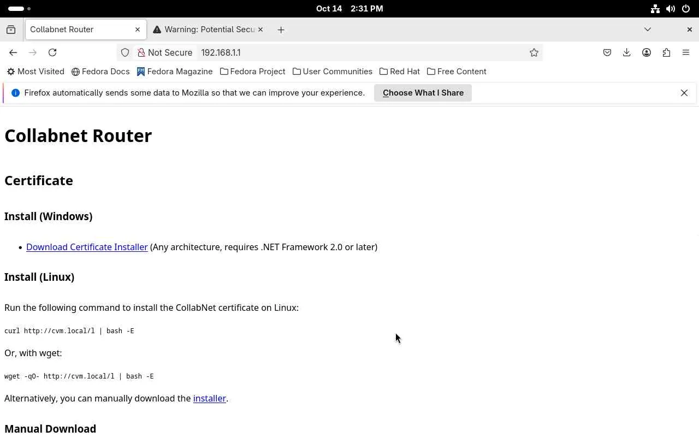Click the info icon in notification bar
The height and width of the screenshot is (437, 699).
pos(16,93)
